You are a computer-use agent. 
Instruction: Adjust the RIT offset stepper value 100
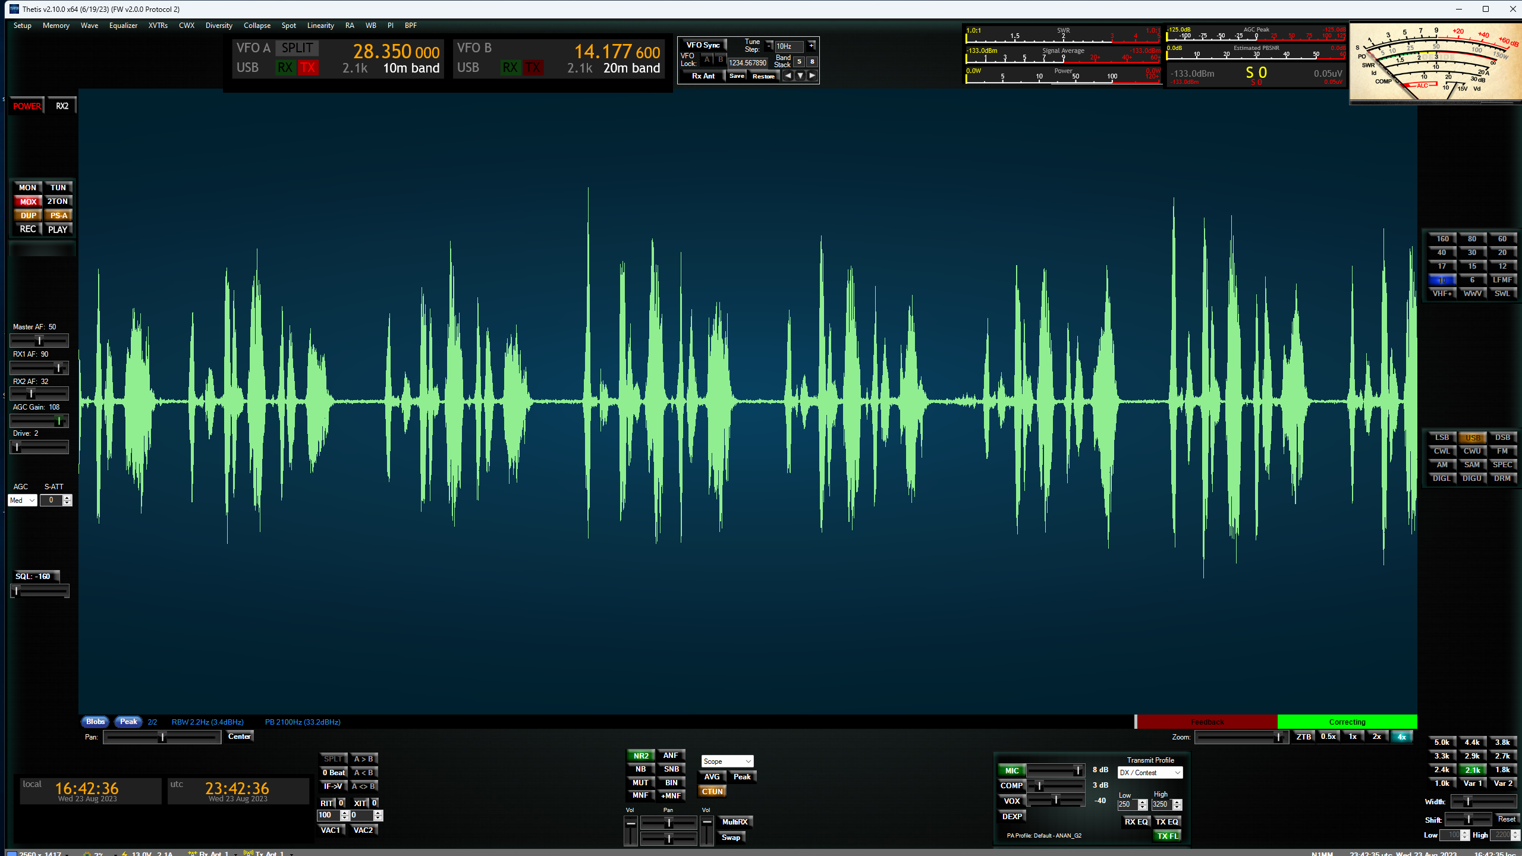(333, 816)
